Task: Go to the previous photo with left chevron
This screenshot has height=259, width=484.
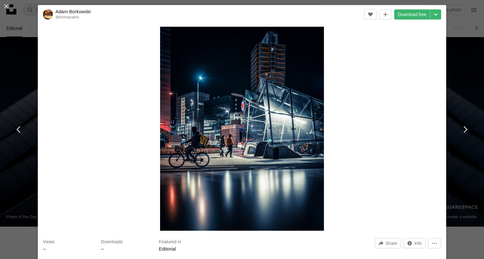Action: coord(19,129)
